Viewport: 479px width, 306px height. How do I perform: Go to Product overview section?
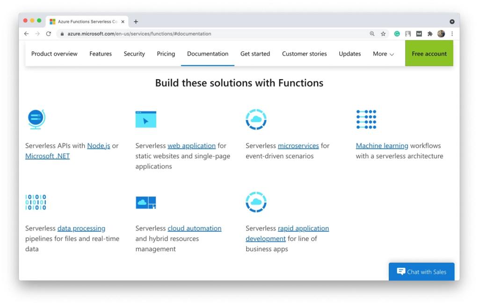pyautogui.click(x=54, y=54)
